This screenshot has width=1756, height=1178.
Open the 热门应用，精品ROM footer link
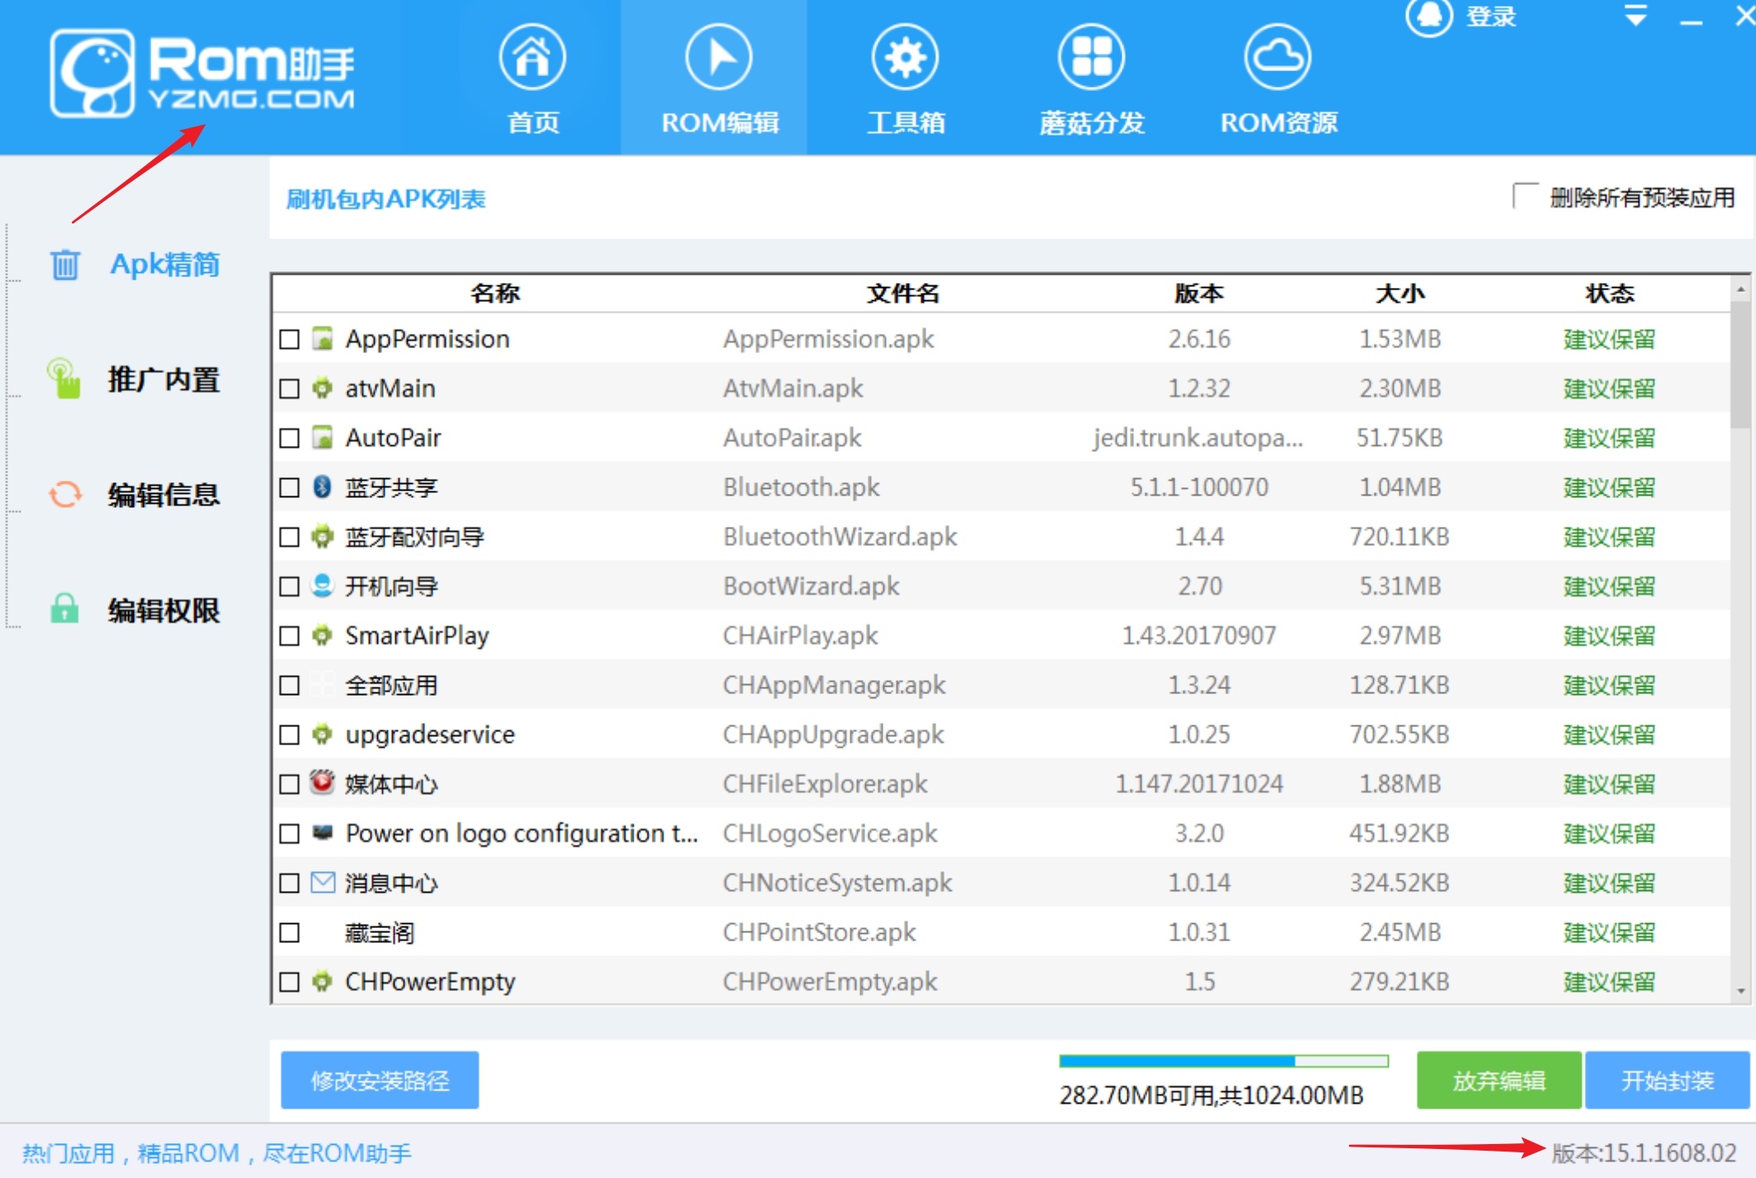(x=217, y=1152)
